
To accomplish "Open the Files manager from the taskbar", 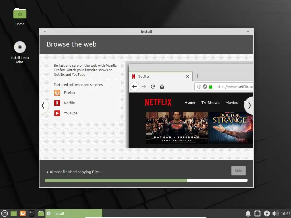I will click(41, 213).
